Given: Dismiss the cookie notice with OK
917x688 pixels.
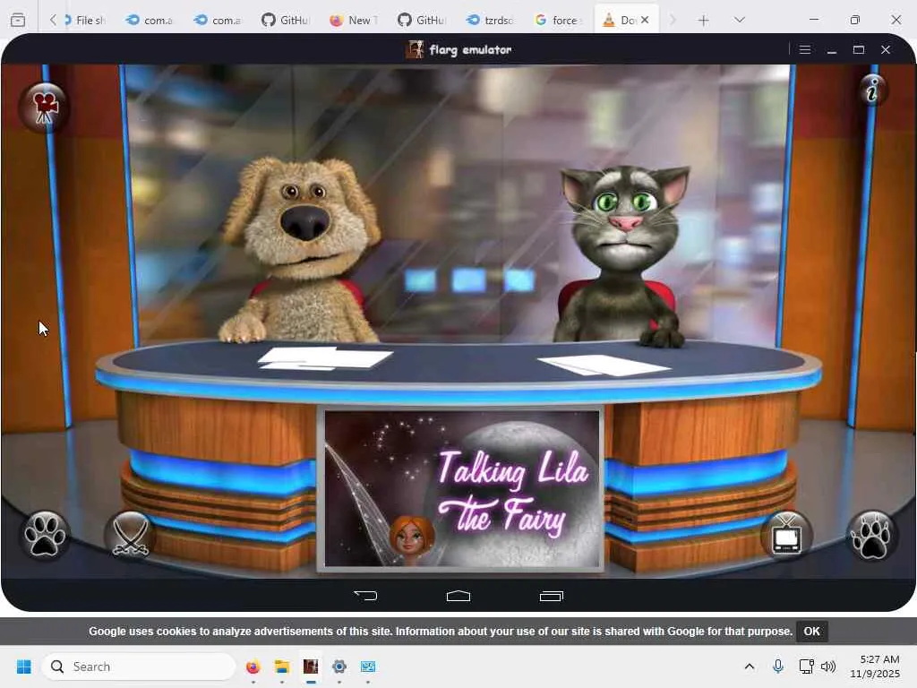Looking at the screenshot, I should [811, 632].
